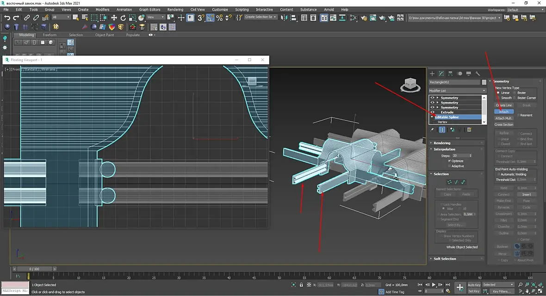Viewport: 546px width, 296px height.
Task: Enable the Reorient checkbox
Action: pos(518,115)
